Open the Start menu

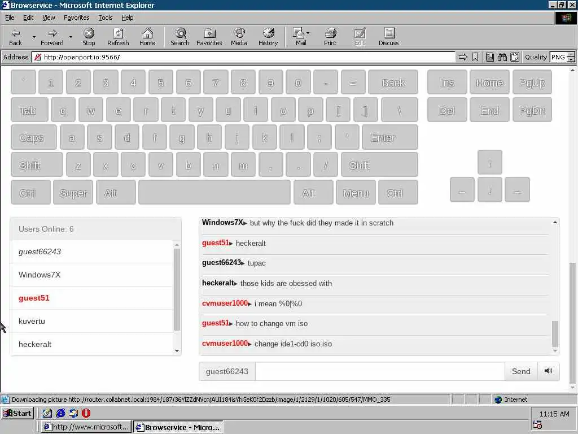pyautogui.click(x=17, y=413)
